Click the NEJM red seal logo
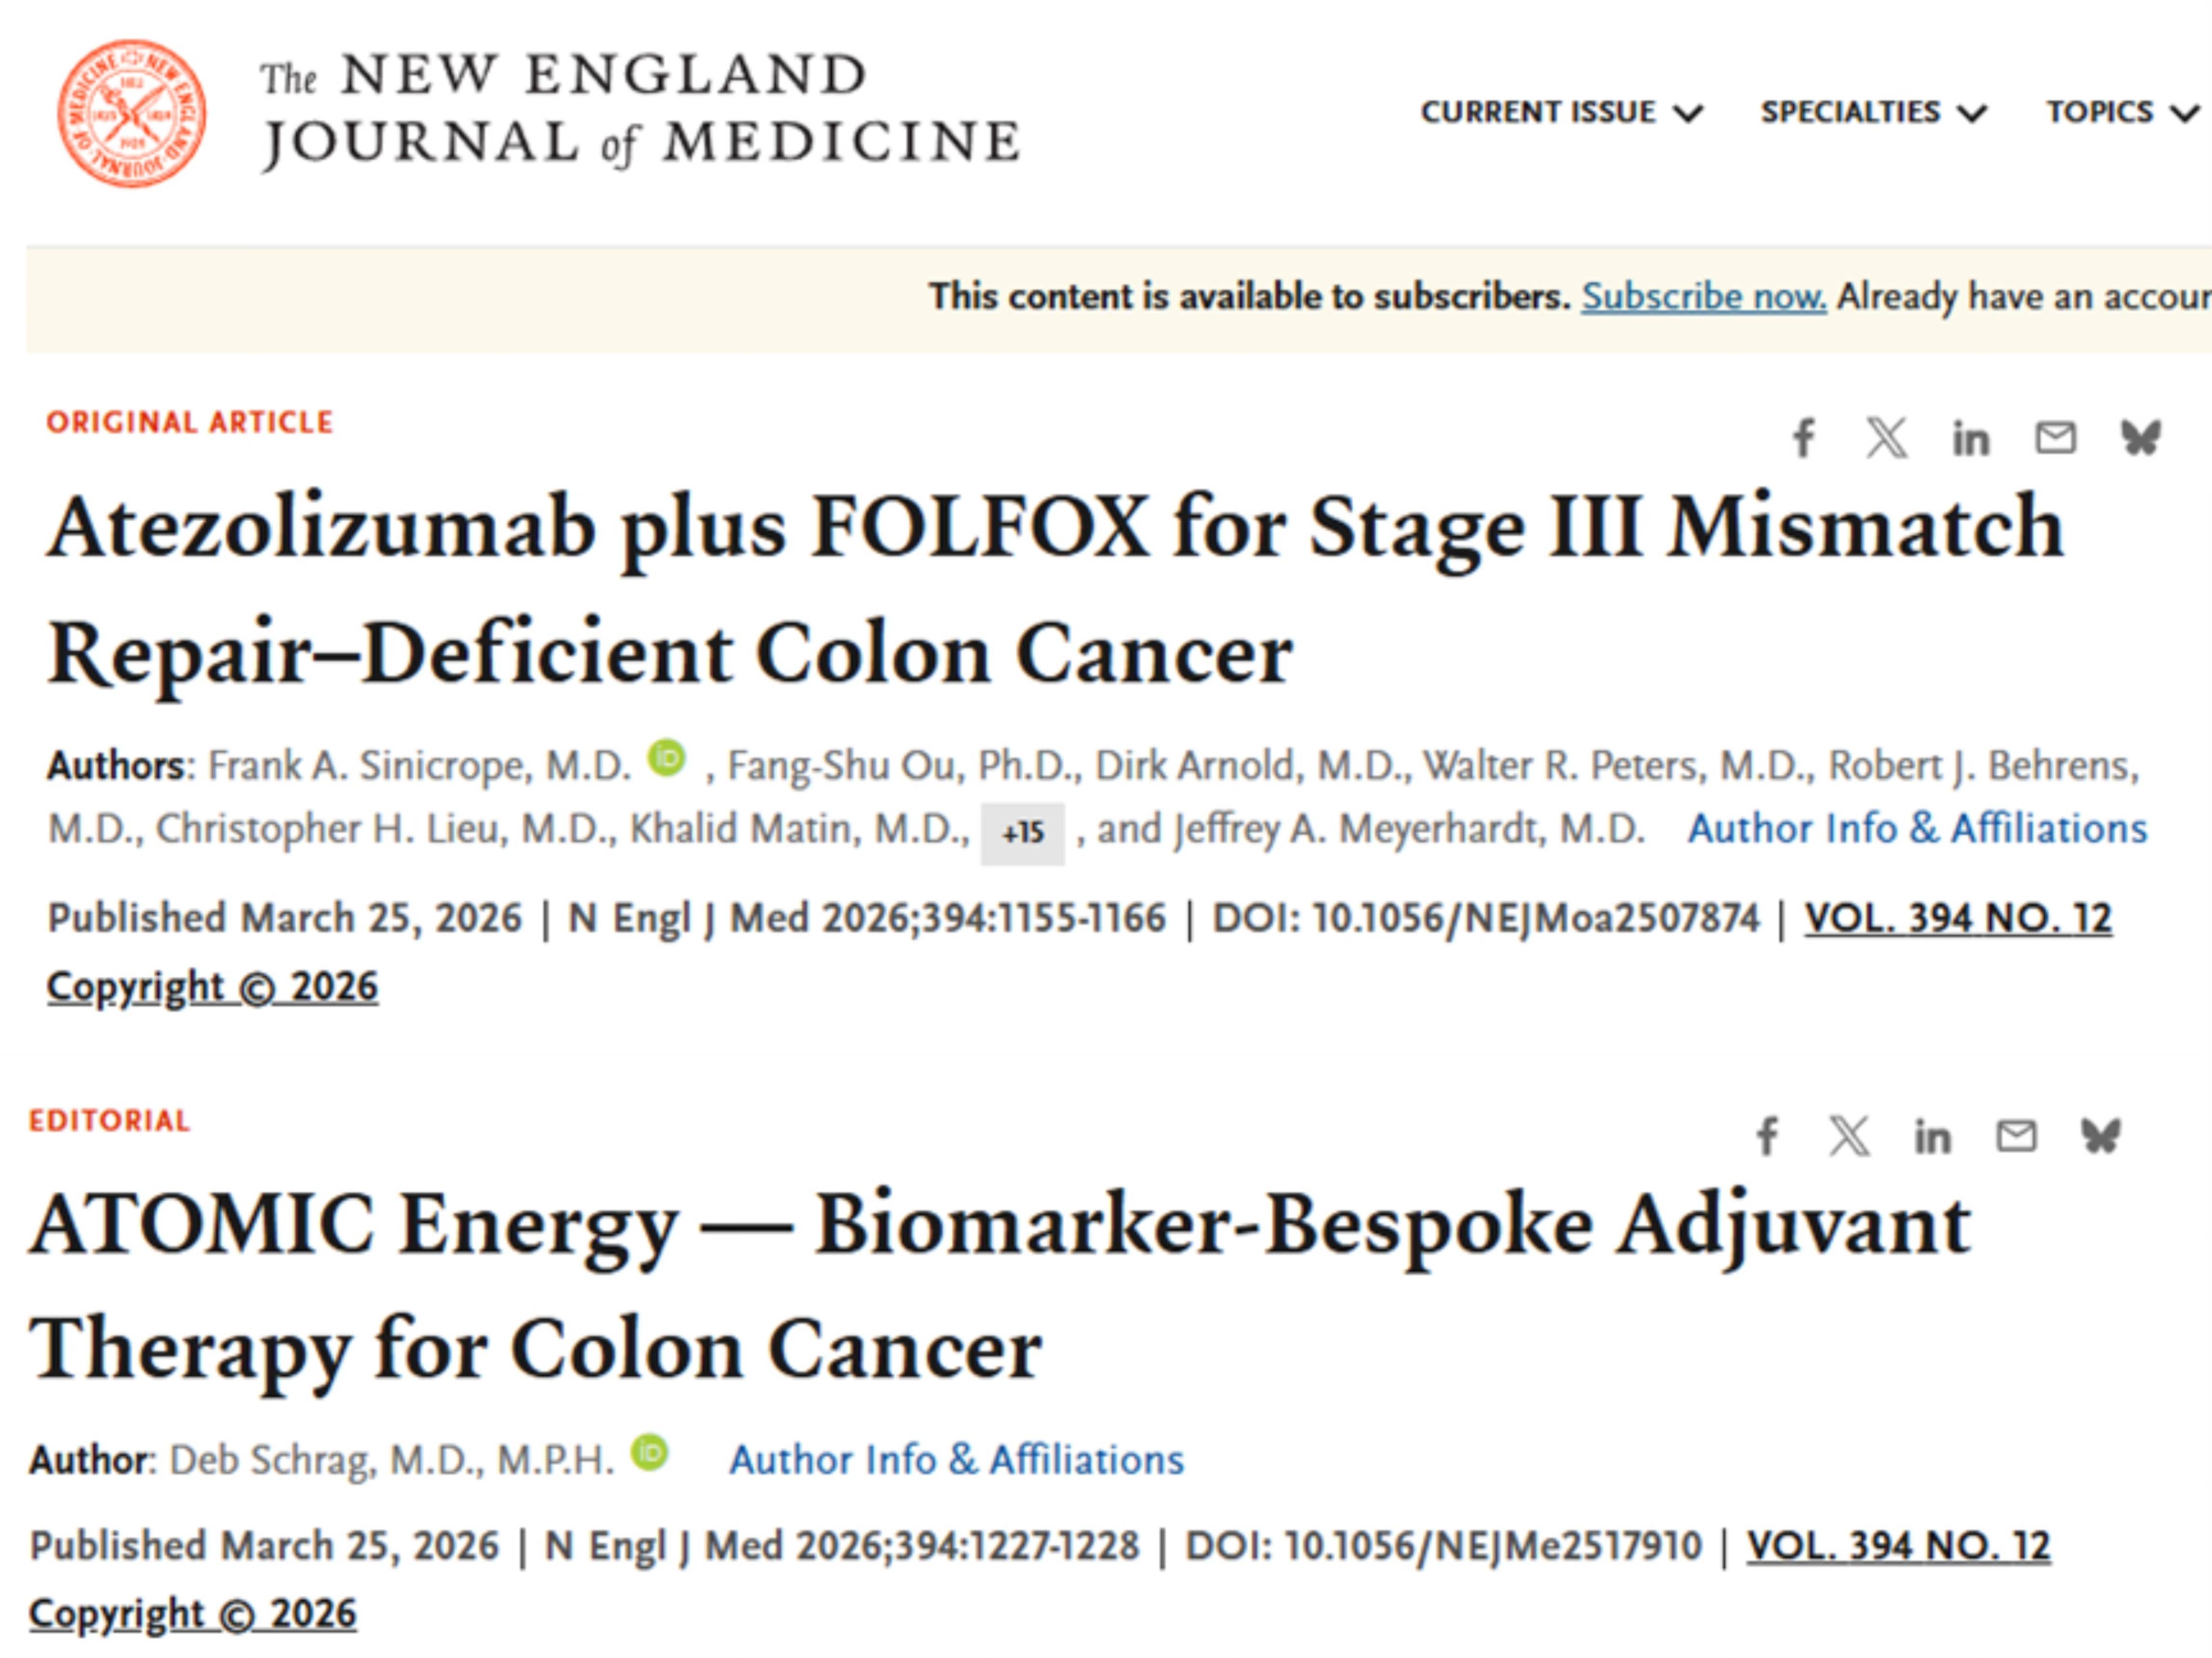 click(x=131, y=113)
